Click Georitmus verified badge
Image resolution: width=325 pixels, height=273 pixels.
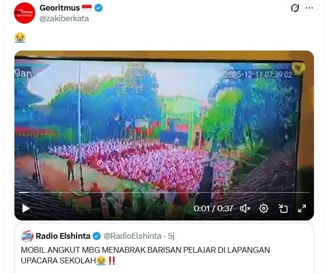[98, 8]
